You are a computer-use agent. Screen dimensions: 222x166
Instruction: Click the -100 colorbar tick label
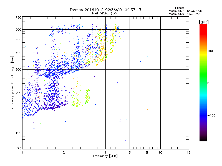211,115
